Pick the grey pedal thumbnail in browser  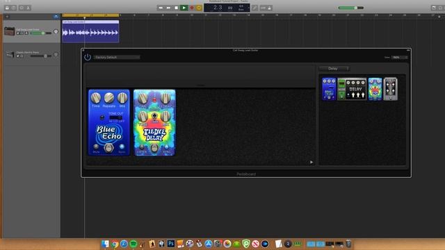[391, 89]
